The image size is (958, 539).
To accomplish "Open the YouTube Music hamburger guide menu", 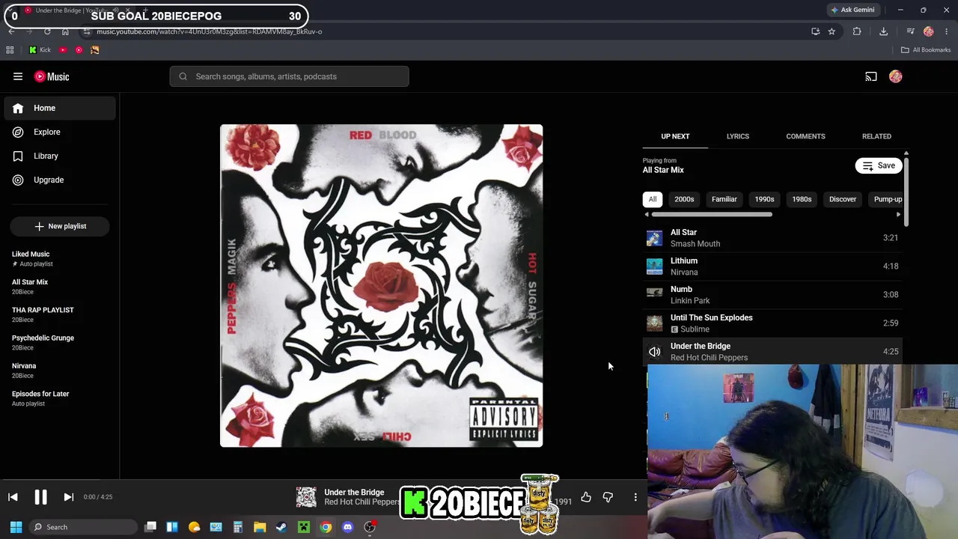I will [x=18, y=76].
